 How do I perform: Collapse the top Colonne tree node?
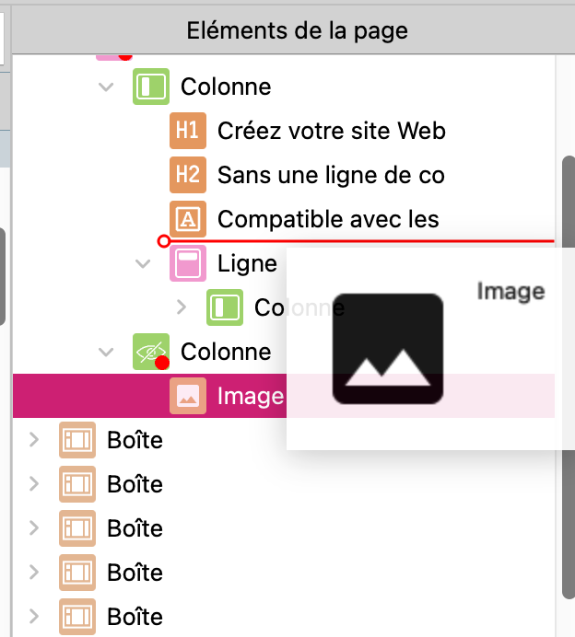click(107, 87)
